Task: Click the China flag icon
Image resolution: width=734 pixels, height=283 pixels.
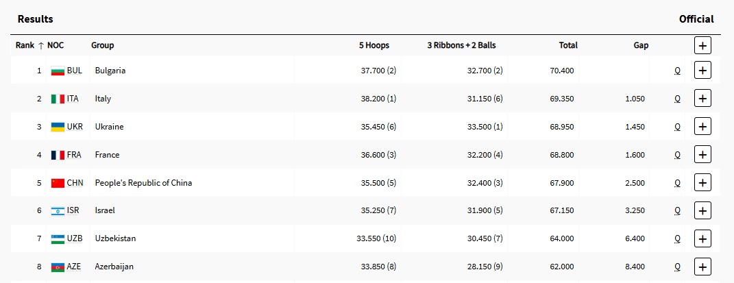Action: [58, 183]
